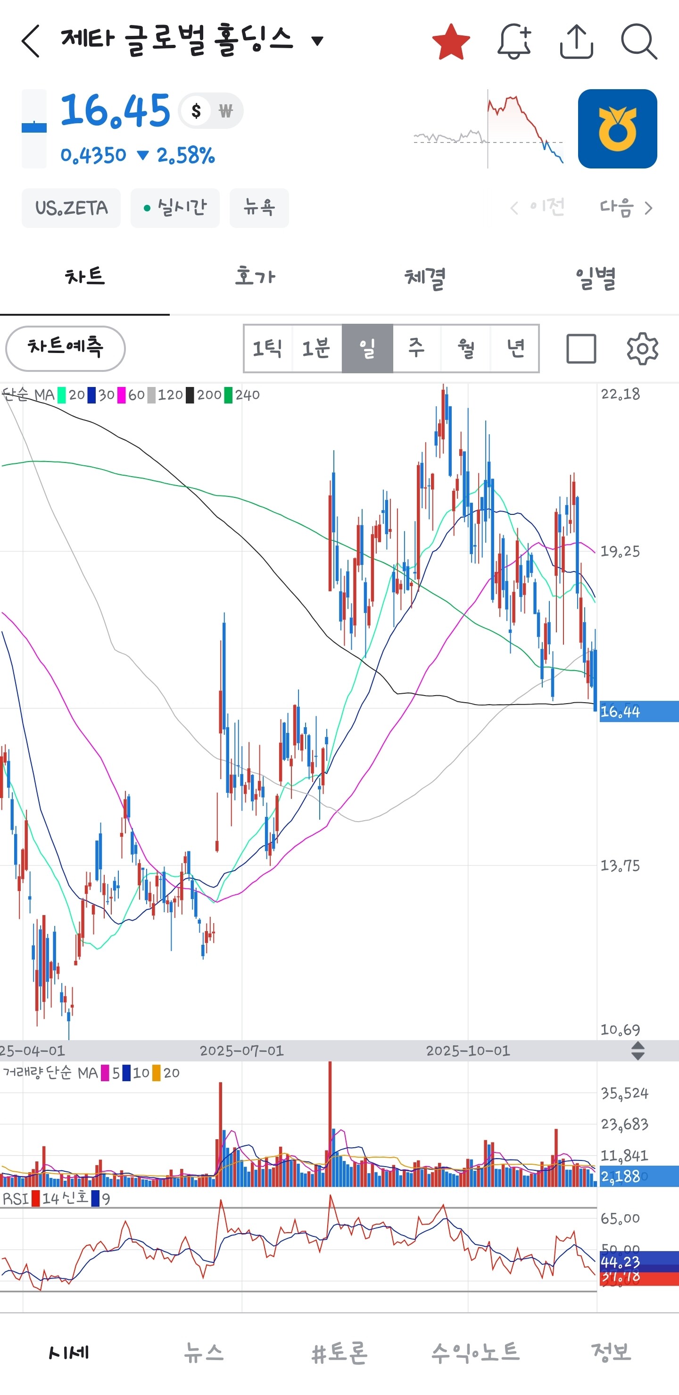Toggle the red favorite star
This screenshot has height=1395, width=679.
[x=451, y=42]
